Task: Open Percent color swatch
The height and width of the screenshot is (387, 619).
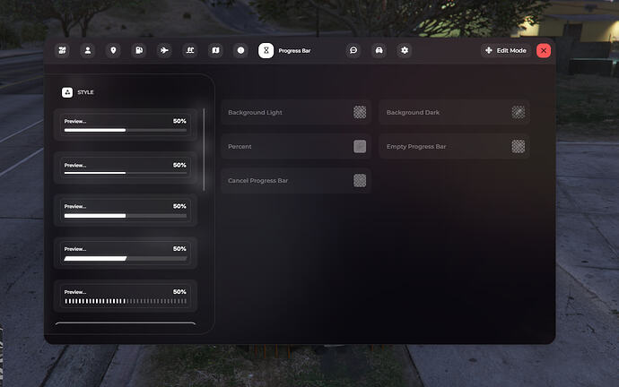Action: tap(360, 147)
